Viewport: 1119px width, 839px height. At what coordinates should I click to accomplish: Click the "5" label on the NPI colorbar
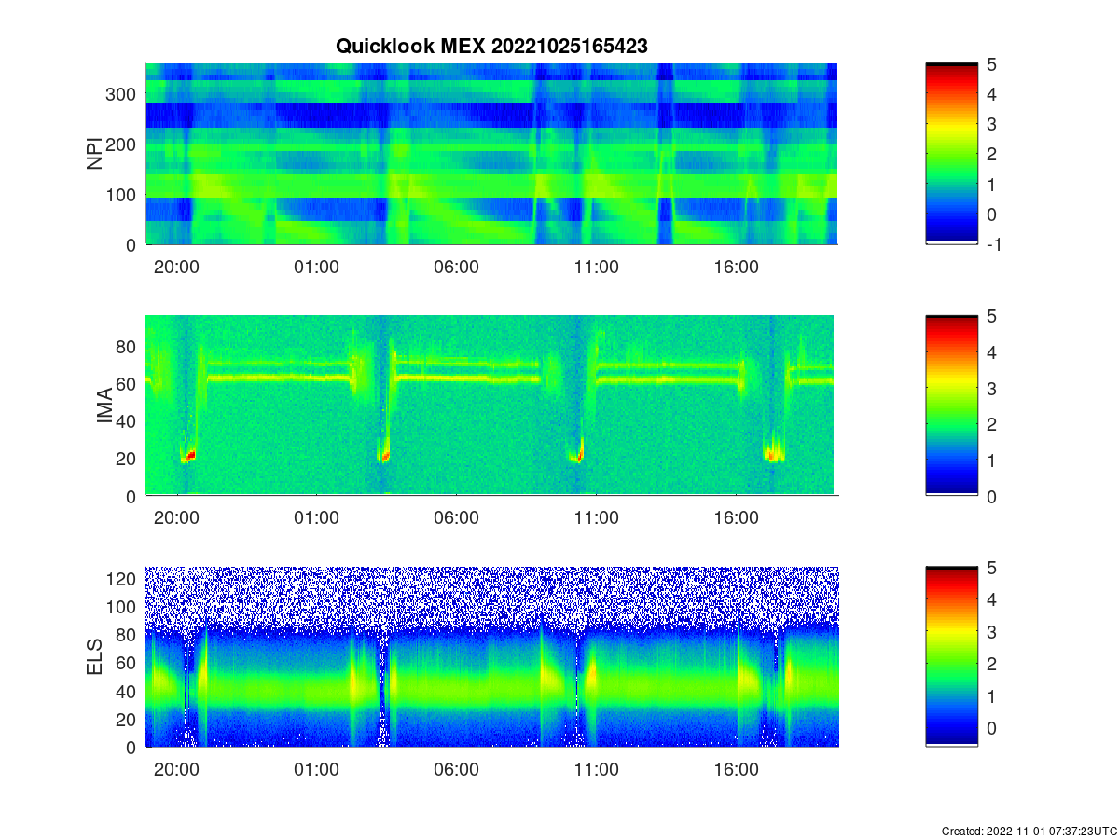[x=991, y=64]
